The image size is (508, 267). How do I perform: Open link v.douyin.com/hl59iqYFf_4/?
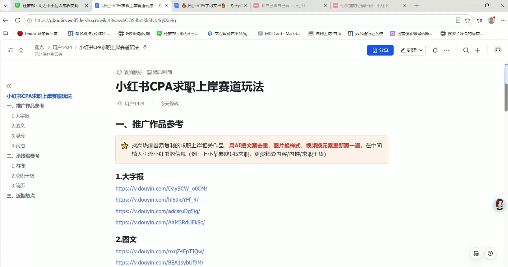coord(157,200)
